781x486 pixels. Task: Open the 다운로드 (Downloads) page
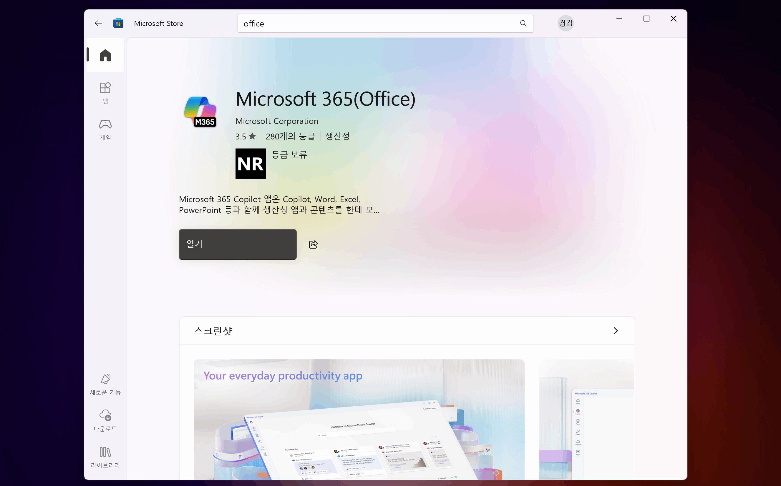105,420
